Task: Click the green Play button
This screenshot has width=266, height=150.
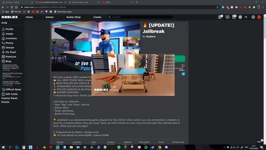Action: point(180,59)
